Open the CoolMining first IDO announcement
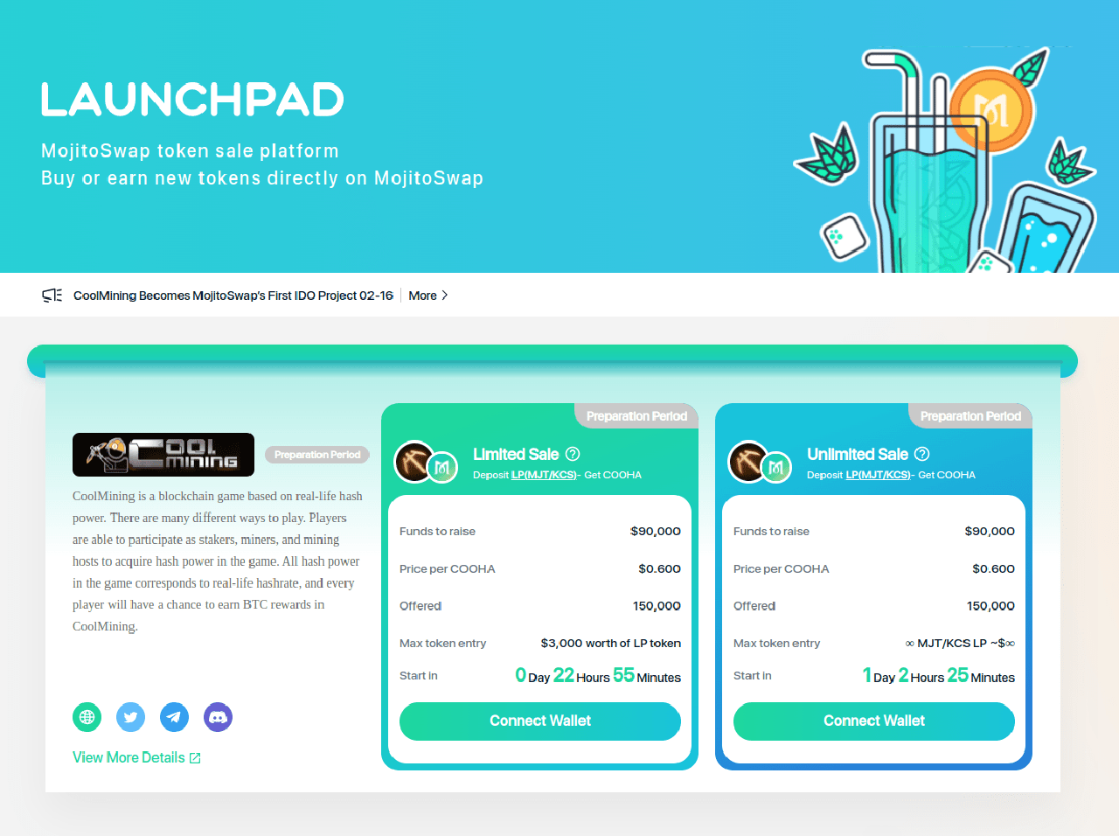Screen dimensions: 1119x836 pos(233,296)
